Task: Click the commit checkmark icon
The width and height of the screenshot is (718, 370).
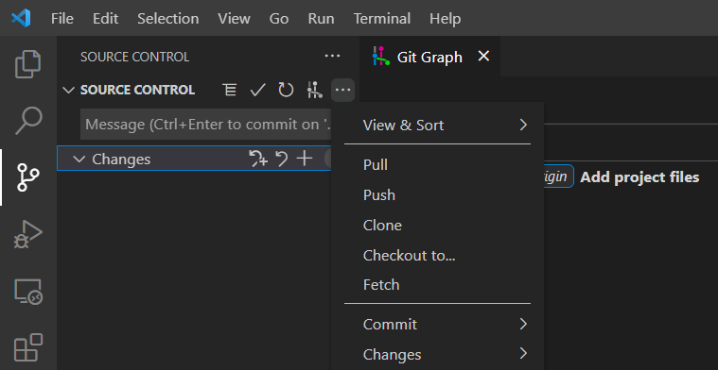Action: [x=258, y=90]
